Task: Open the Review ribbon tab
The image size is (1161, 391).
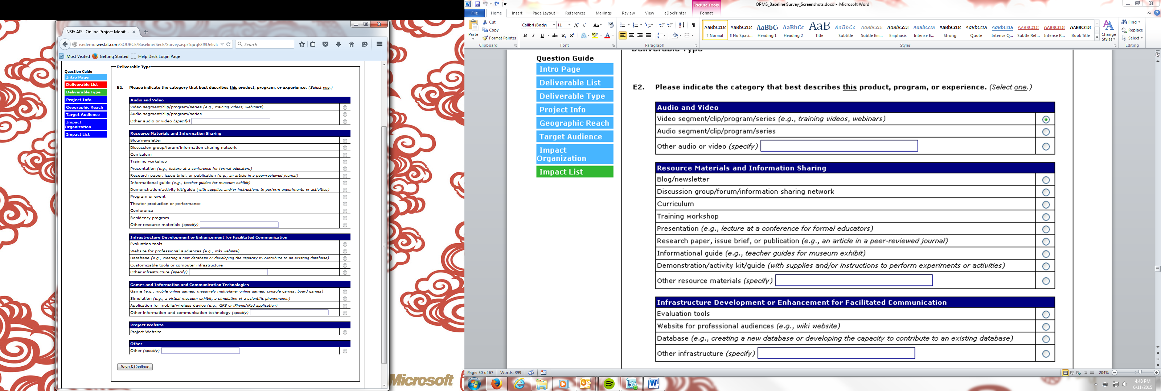Action: 628,13
